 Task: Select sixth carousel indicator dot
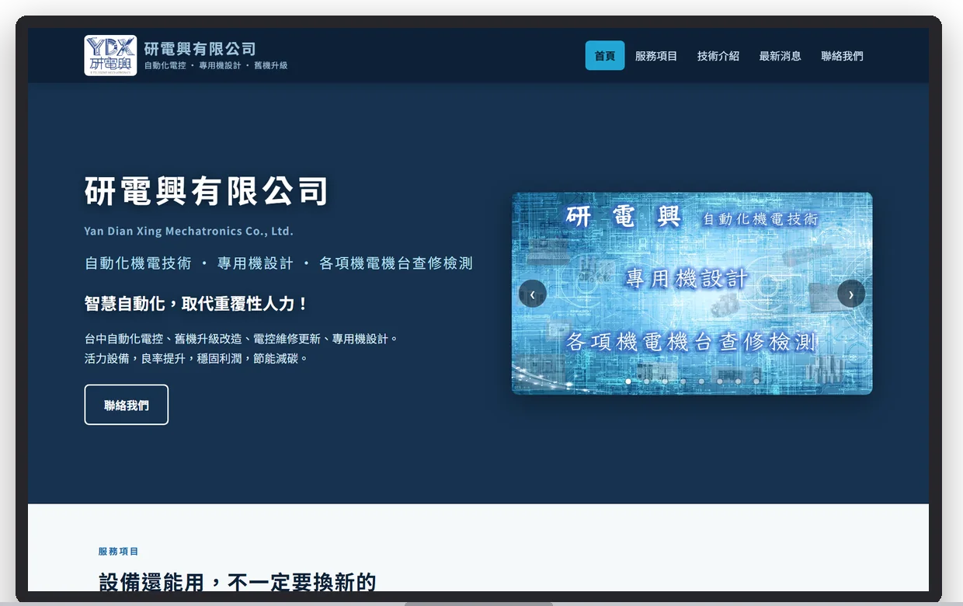(719, 381)
